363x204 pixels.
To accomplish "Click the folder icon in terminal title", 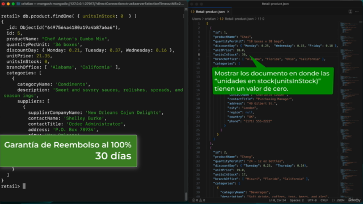I will pyautogui.click(x=18, y=4).
